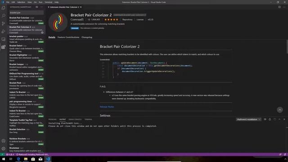The height and width of the screenshot is (162, 288).
Task: Select GitDuck Pair Programming tool entry
Action: 27,76
